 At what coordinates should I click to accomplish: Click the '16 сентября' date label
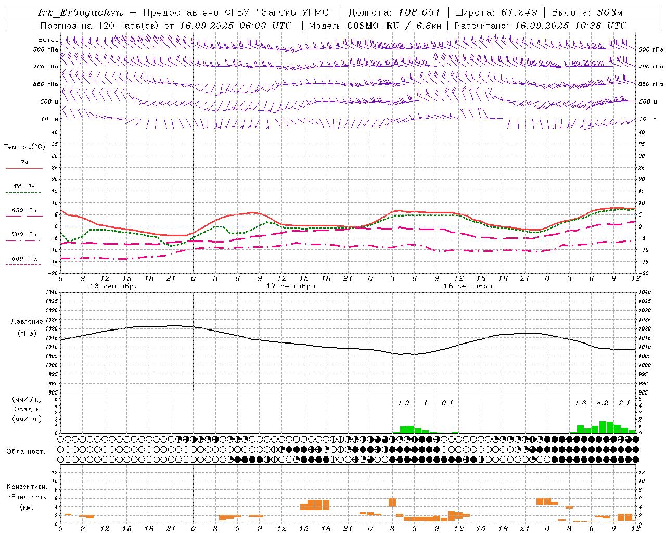[x=114, y=286]
